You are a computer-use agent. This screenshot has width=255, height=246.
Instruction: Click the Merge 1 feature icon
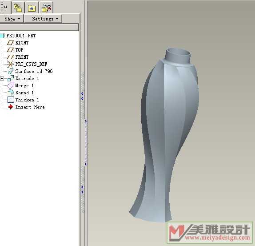(11, 85)
